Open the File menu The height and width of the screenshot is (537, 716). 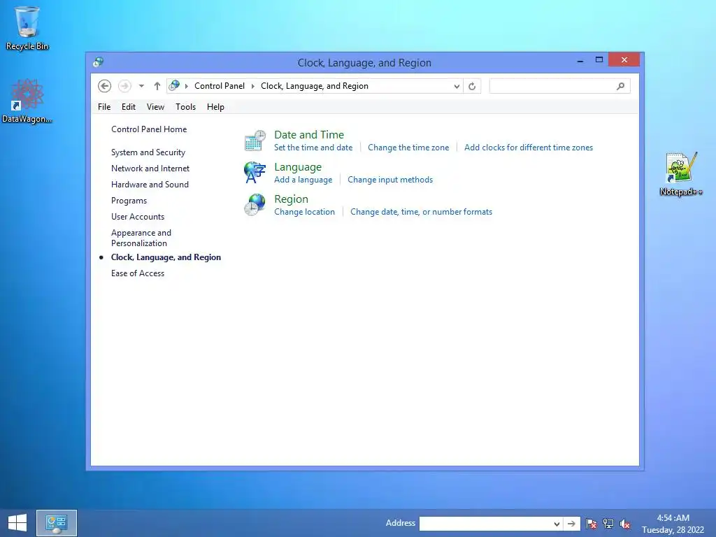pyautogui.click(x=104, y=107)
